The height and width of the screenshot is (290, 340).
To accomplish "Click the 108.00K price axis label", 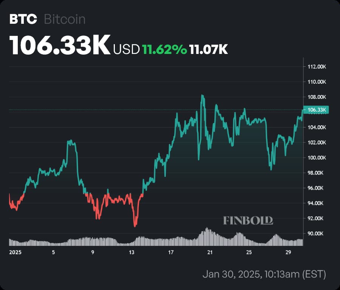I will coord(317,97).
